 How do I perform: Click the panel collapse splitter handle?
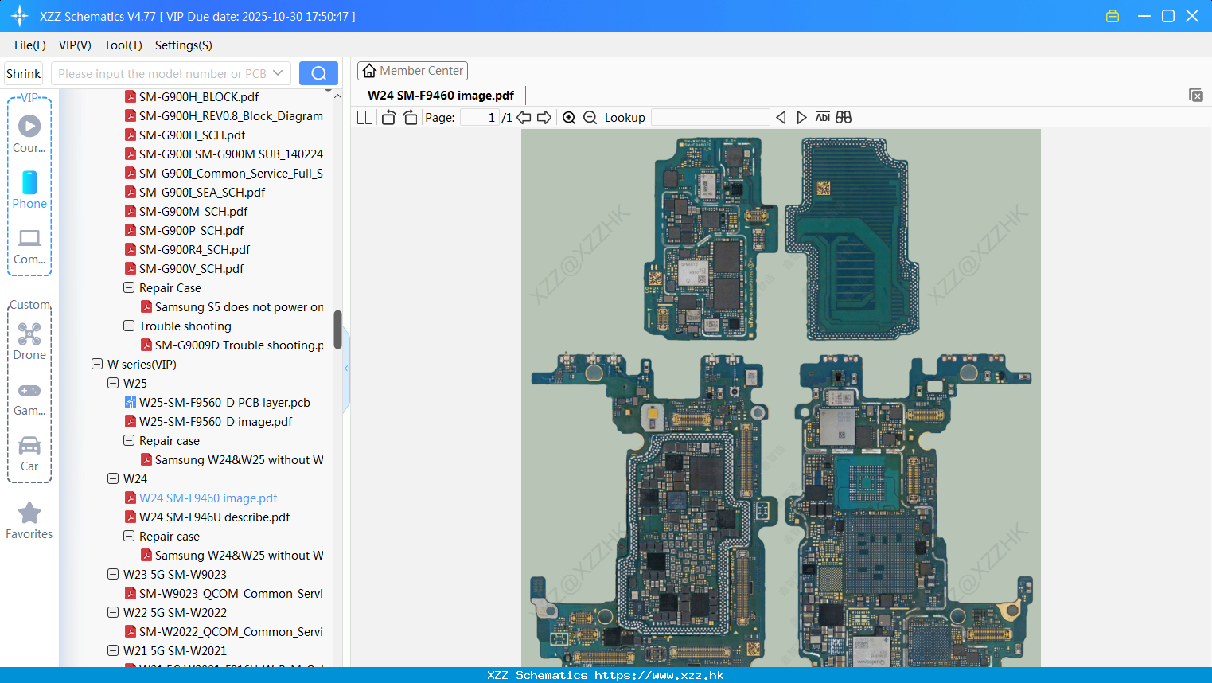[x=346, y=368]
